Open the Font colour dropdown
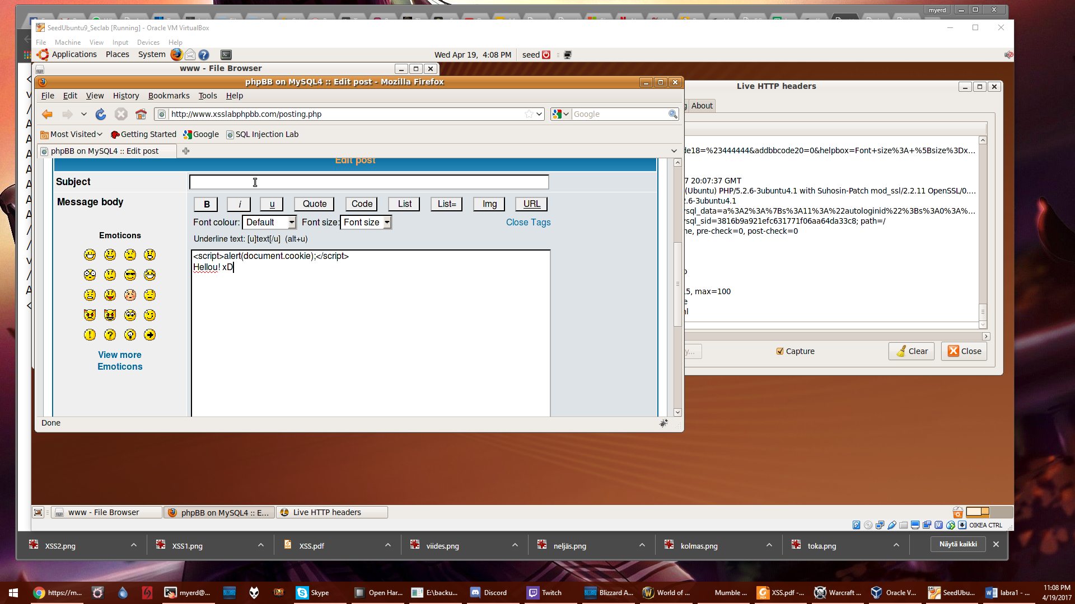This screenshot has width=1075, height=604. (269, 223)
